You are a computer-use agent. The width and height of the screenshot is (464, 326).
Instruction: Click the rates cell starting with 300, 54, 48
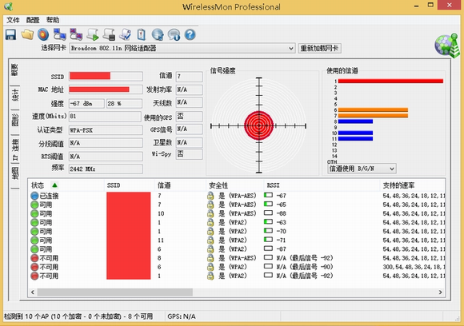(414, 267)
